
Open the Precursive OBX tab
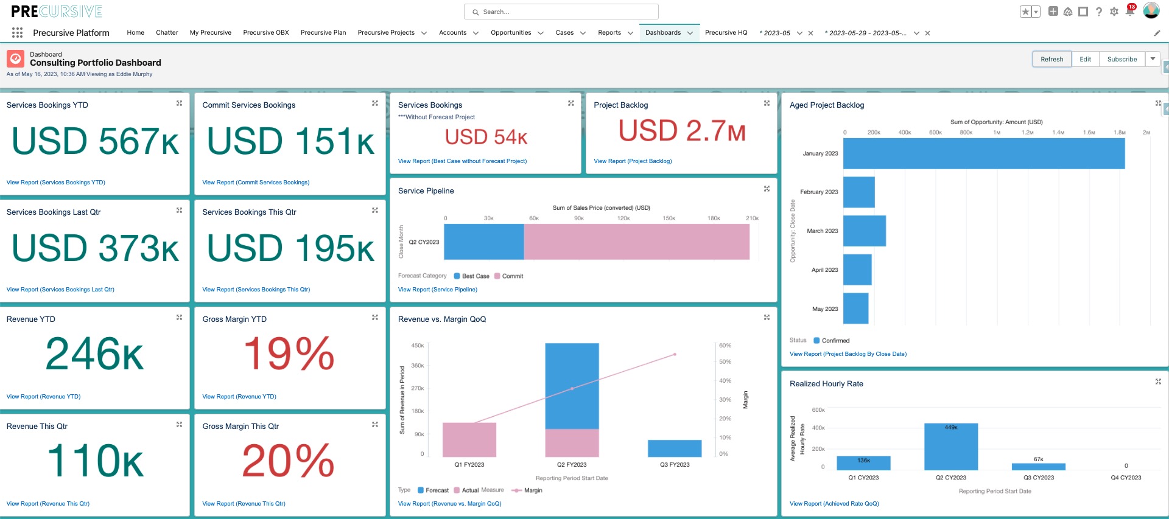click(x=266, y=33)
